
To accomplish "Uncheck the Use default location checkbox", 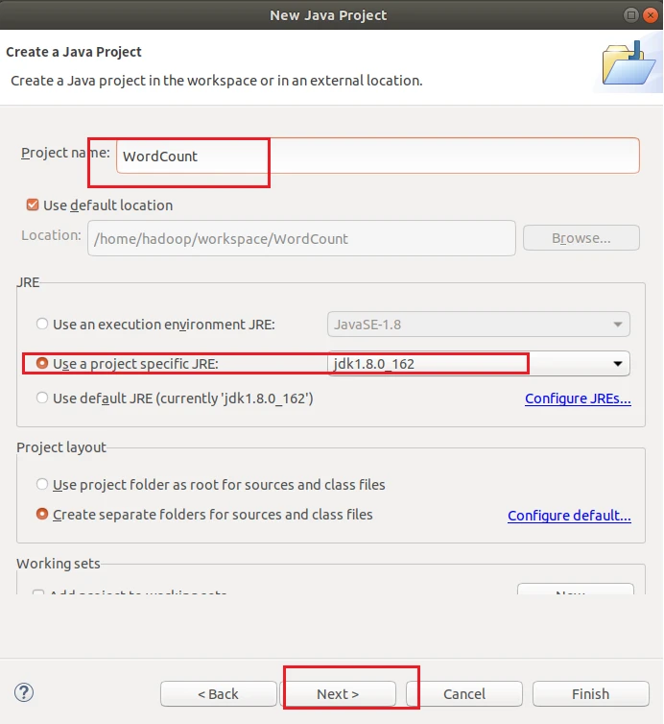I will coord(34,205).
